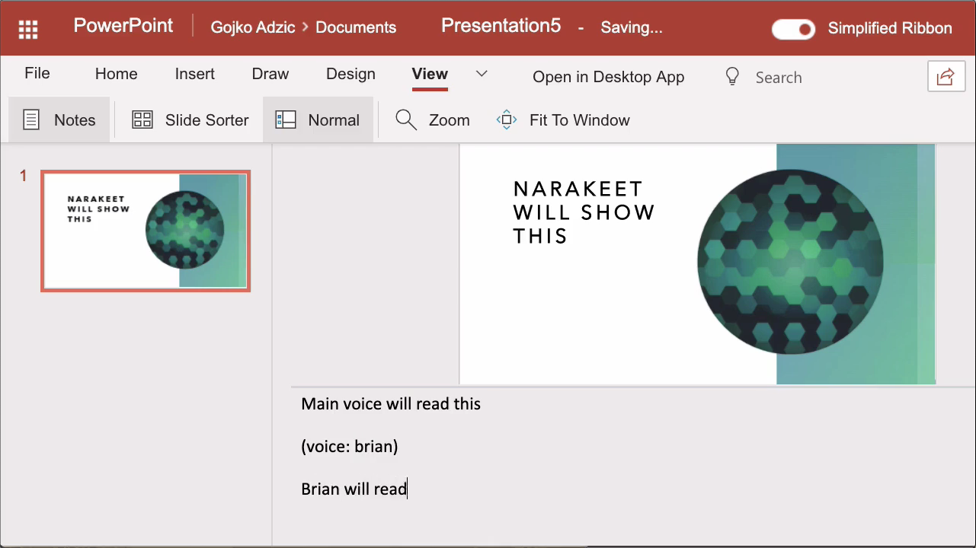Click the Saving... status text
Image resolution: width=976 pixels, height=548 pixels.
(632, 27)
